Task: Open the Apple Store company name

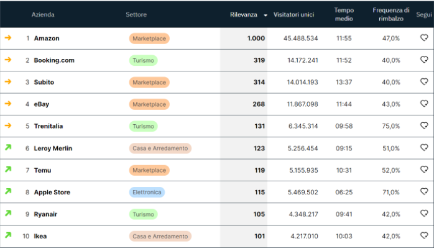Action: pyautogui.click(x=52, y=192)
